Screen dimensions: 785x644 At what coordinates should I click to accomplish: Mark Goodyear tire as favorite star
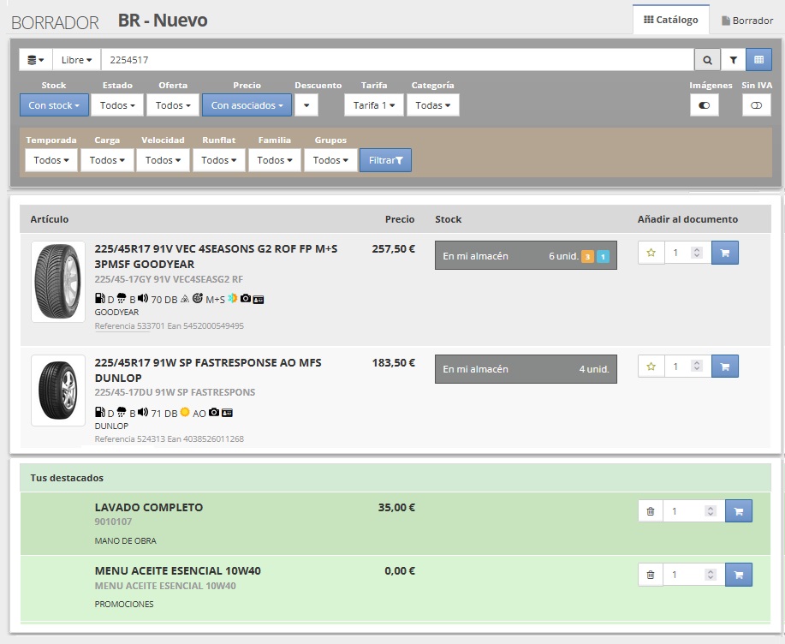[x=651, y=253]
